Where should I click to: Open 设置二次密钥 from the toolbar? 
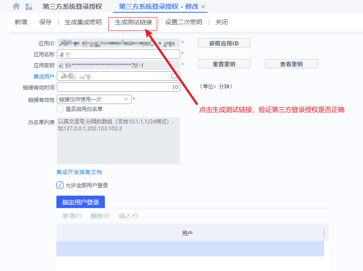coord(184,22)
